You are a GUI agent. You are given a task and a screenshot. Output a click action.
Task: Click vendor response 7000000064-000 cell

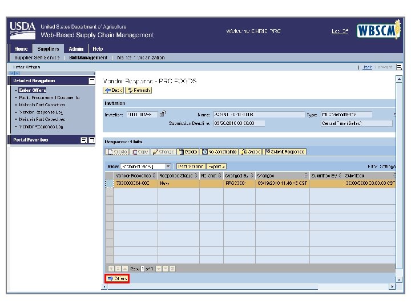[136, 183]
